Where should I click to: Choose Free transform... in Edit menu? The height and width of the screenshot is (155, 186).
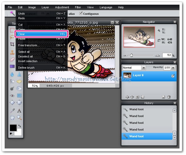point(42,45)
